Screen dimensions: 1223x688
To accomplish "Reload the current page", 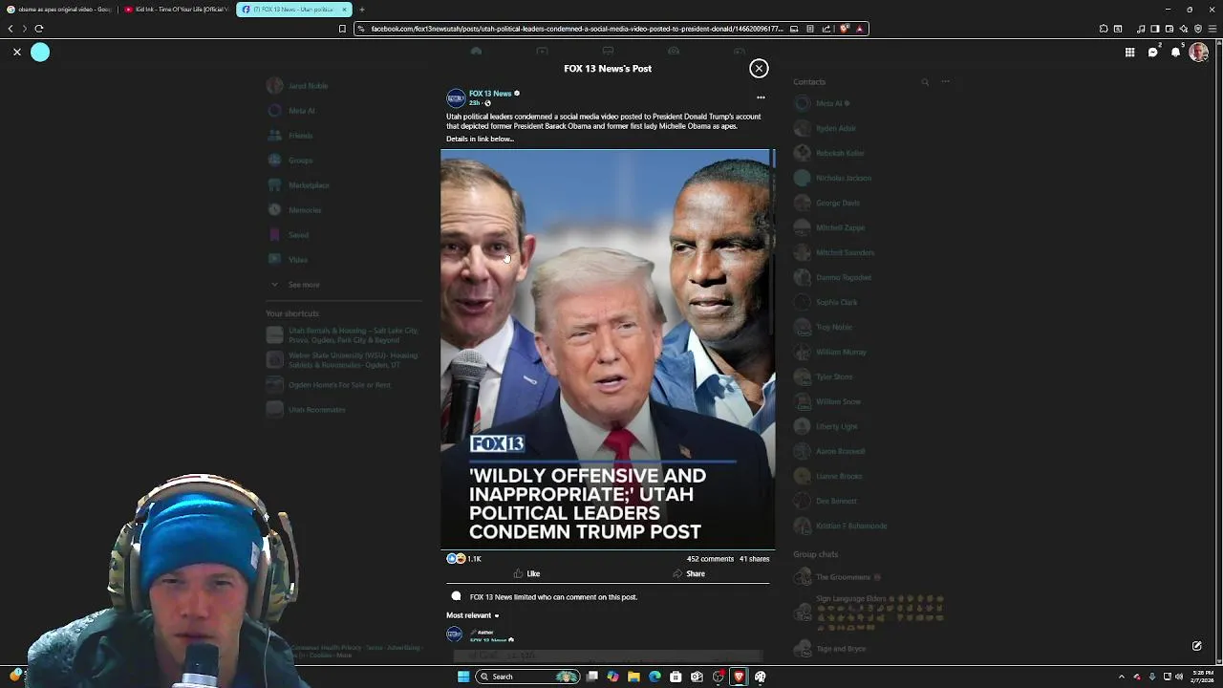I will pos(39,29).
